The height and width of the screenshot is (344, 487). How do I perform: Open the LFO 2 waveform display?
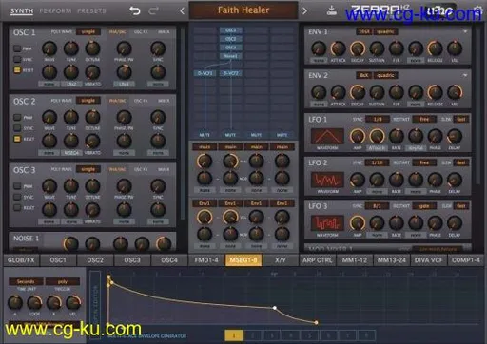pyautogui.click(x=327, y=180)
